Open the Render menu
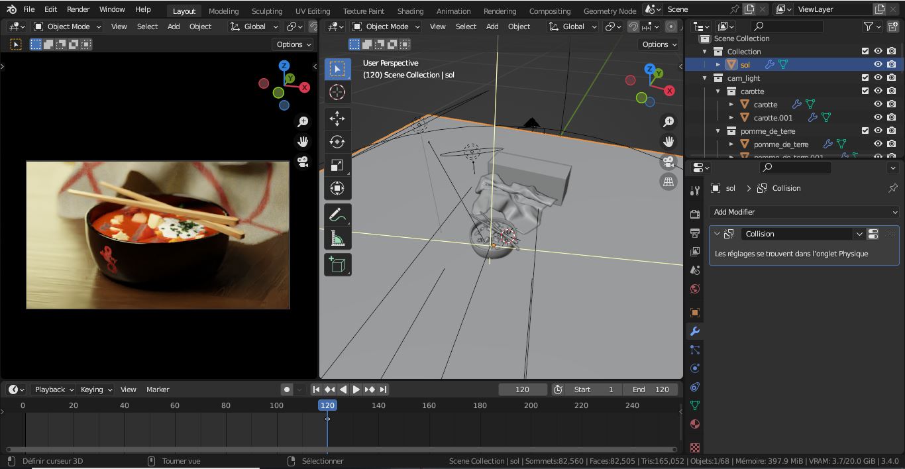Viewport: 905px width, 469px height. tap(78, 9)
